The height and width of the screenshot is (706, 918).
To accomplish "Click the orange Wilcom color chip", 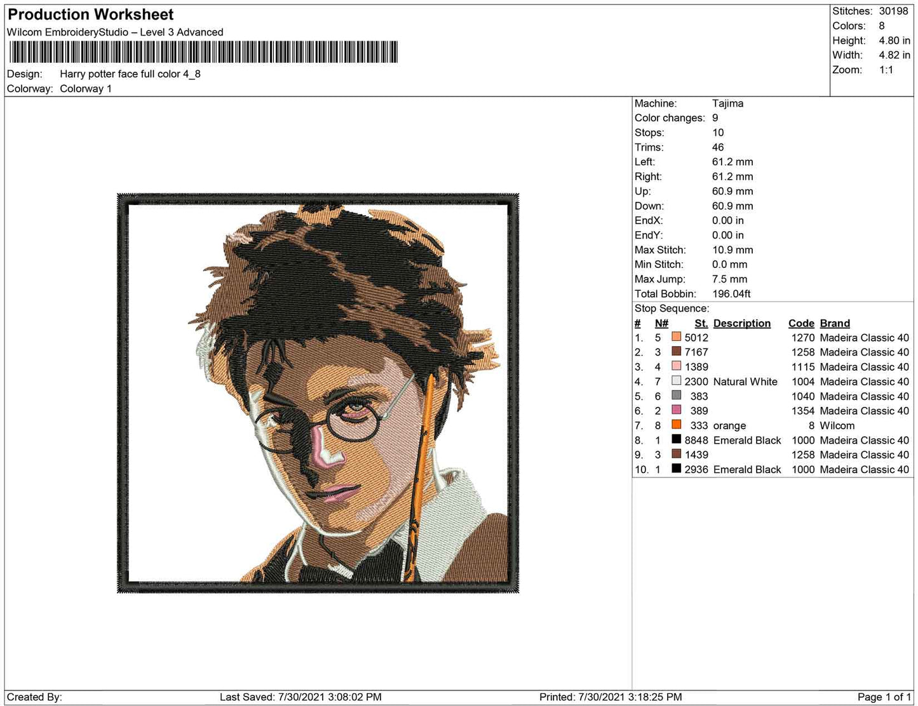I will click(675, 425).
